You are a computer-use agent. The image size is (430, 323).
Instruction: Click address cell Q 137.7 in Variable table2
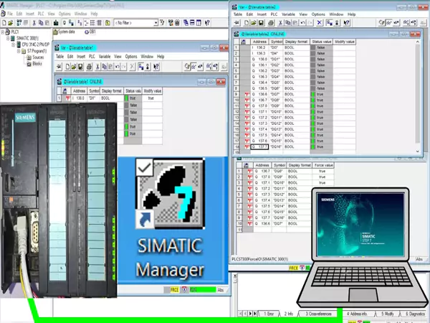[x=259, y=147]
